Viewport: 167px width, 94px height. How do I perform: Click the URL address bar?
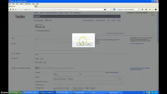60,9
